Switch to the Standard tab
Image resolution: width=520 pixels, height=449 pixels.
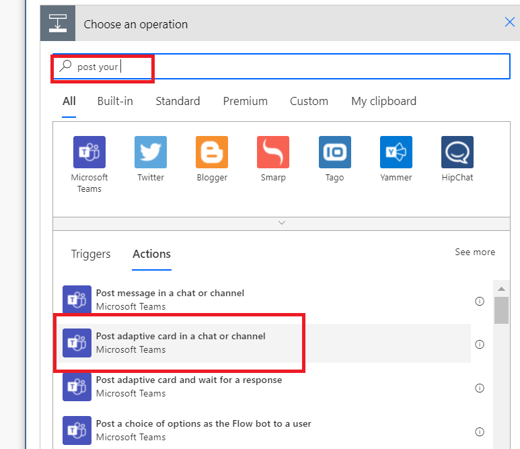(178, 101)
